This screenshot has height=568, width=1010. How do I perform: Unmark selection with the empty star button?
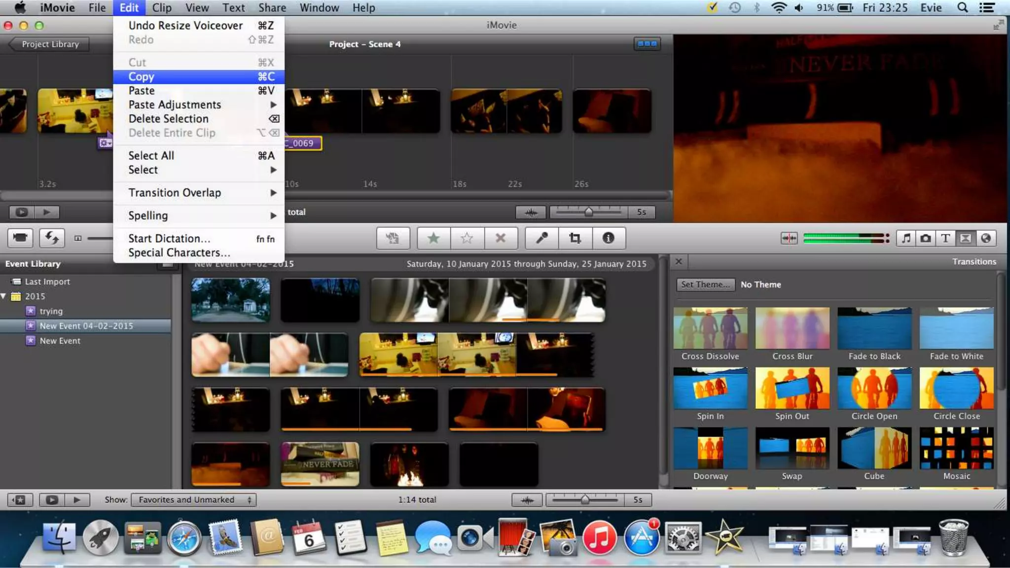(x=467, y=238)
